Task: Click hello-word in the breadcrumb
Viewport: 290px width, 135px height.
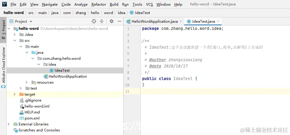Action: pos(14,13)
